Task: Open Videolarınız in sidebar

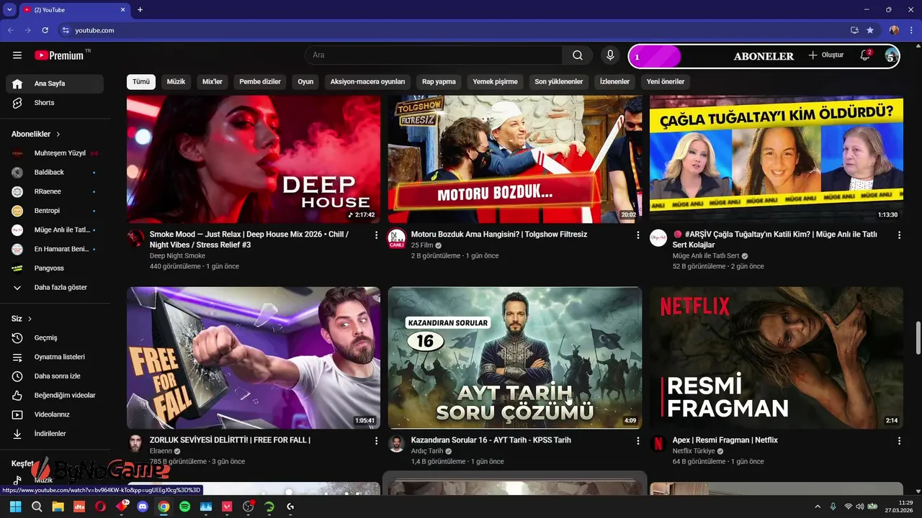Action: tap(55, 414)
